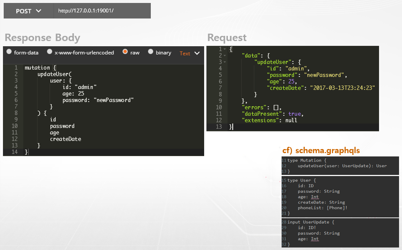Image resolution: width=402 pixels, height=250 pixels.
Task: Choose the x-www-form-urlencoded body option
Action: (x=50, y=52)
